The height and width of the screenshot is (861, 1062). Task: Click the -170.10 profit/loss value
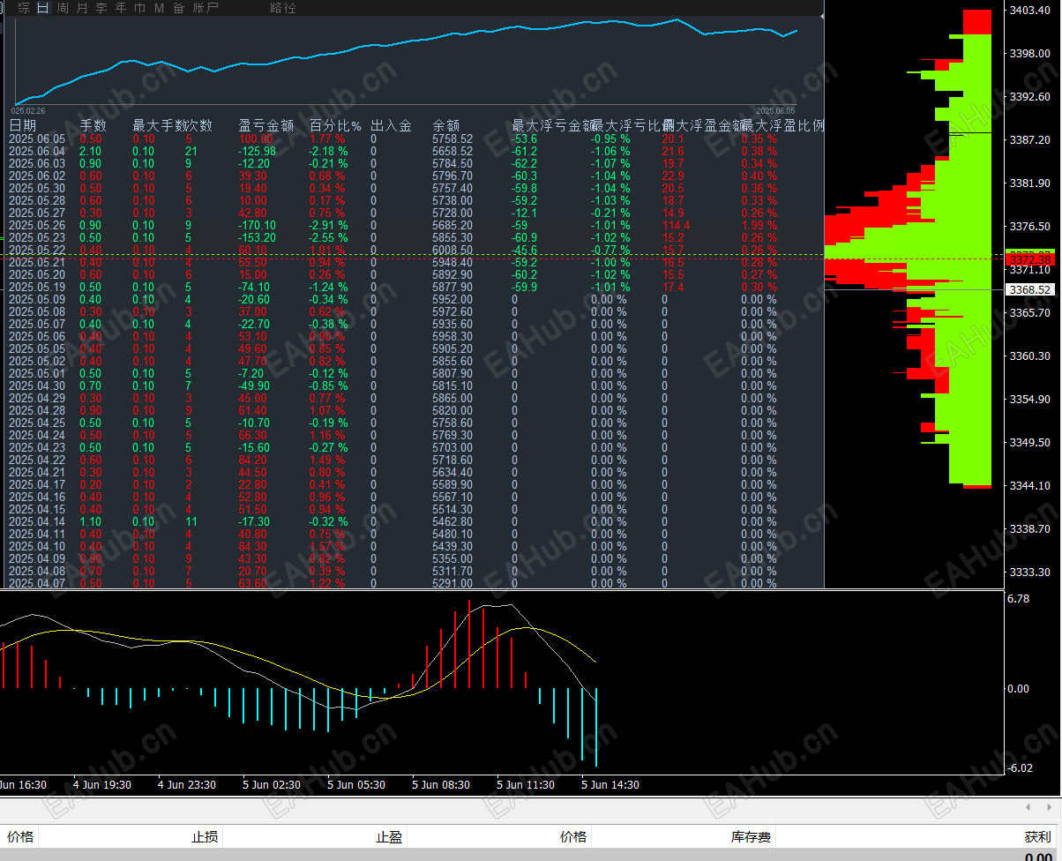(x=258, y=225)
